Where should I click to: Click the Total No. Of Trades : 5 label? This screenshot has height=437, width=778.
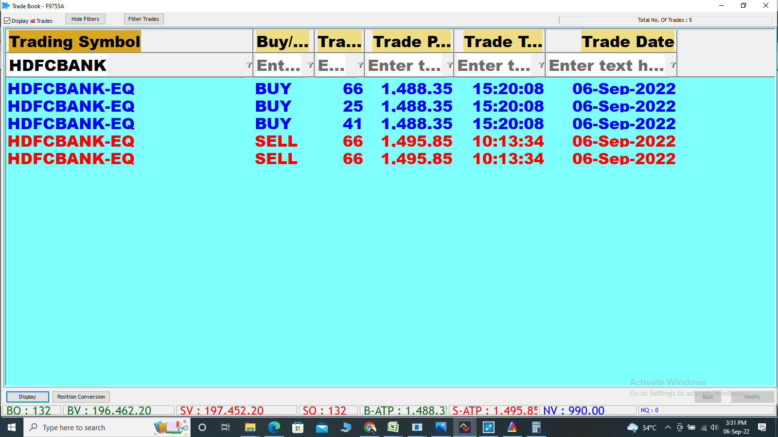665,20
